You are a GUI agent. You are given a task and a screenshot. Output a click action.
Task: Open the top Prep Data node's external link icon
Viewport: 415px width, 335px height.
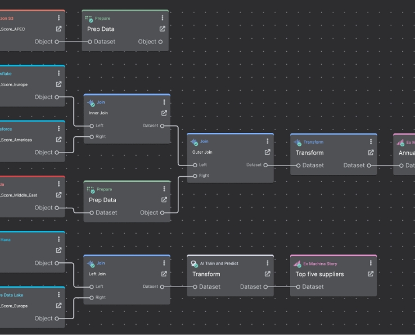(163, 29)
